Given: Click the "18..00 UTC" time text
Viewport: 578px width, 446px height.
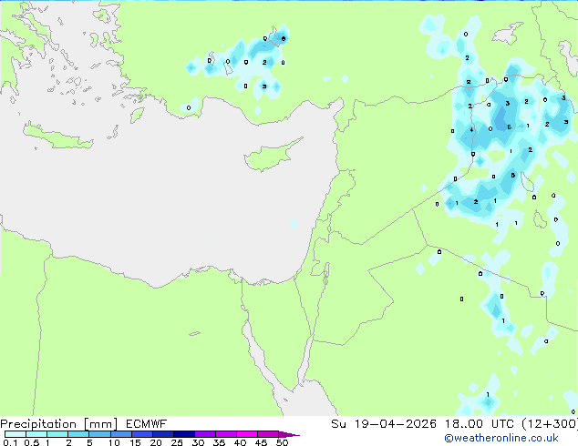Looking at the screenshot, I should [x=480, y=424].
